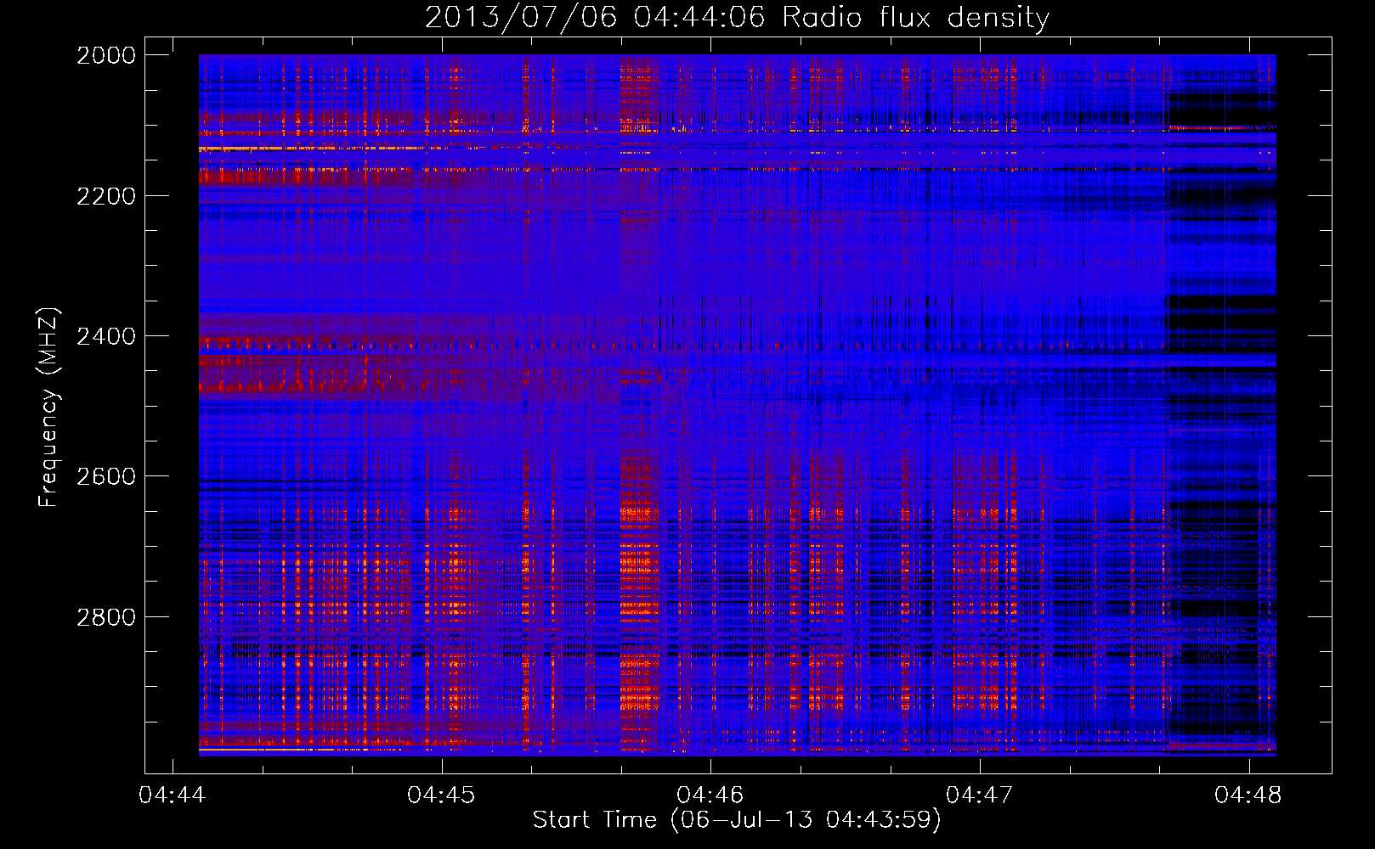Click the "Start Time (06-Jul-13 04:43:59)" axis label
The width and height of the screenshot is (1375, 849).
click(737, 820)
